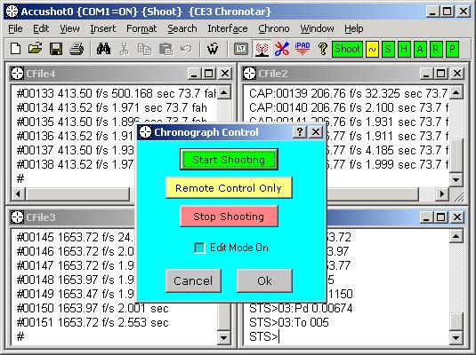Screen dimensions: 476x355
Task: Click the STS>03:To 005 line
Action: [288, 322]
